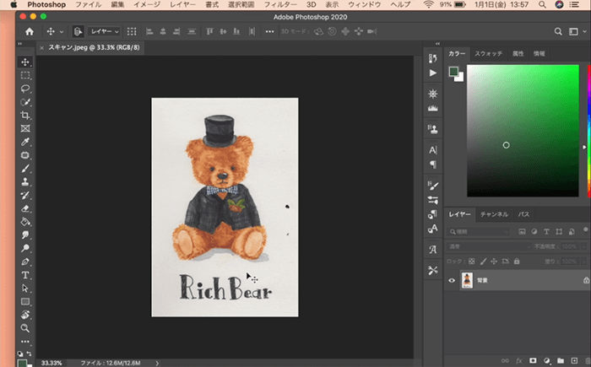Toggle show transform controls icon
This screenshot has width=591, height=367.
pos(132,32)
